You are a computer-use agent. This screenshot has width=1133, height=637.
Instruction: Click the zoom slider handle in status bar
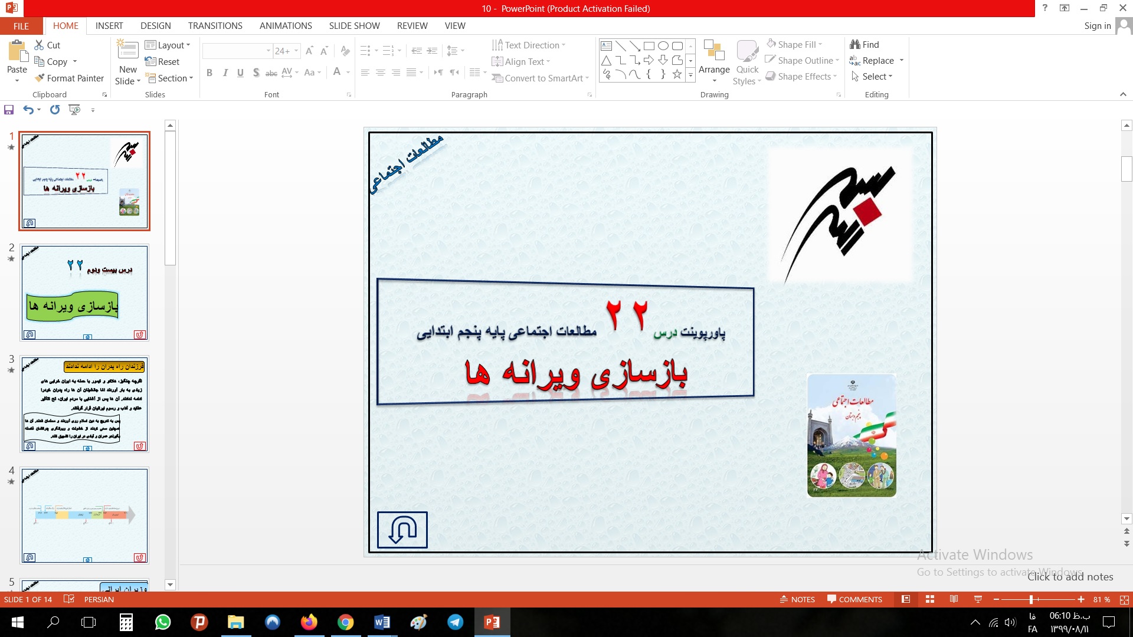coord(1031,599)
